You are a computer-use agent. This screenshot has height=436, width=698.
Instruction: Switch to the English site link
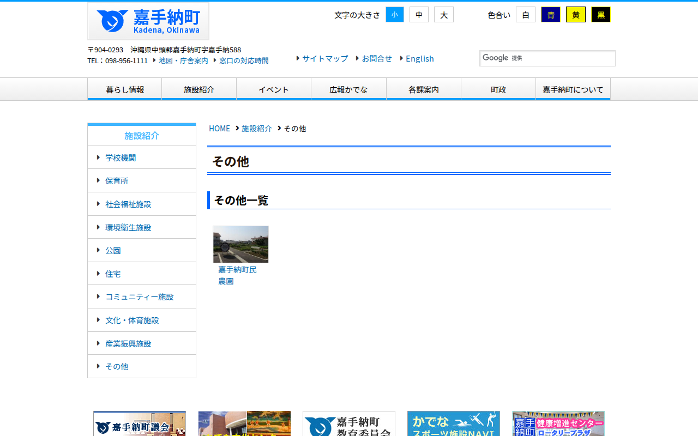pyautogui.click(x=419, y=59)
